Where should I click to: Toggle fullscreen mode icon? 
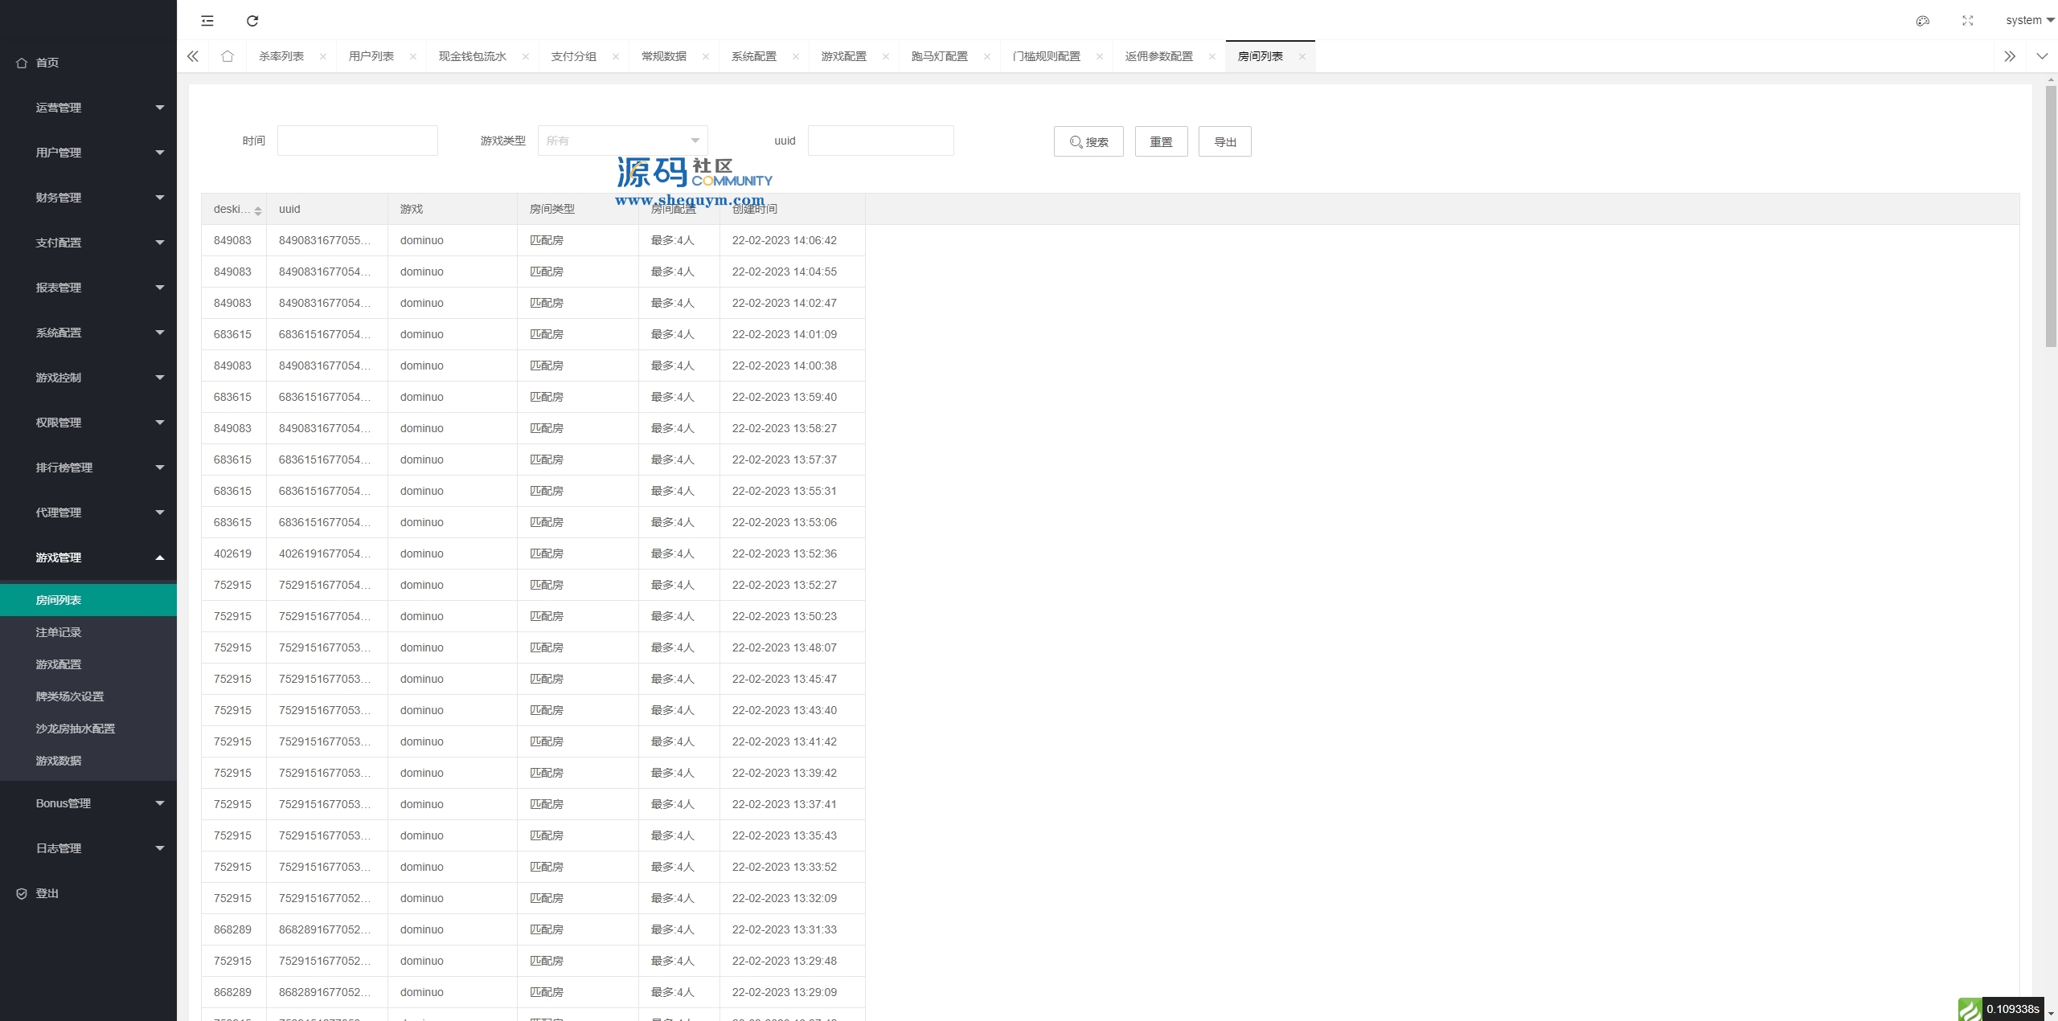[1967, 21]
